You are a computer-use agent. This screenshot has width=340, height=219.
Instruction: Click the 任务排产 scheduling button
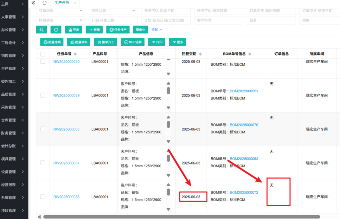[x=118, y=30]
